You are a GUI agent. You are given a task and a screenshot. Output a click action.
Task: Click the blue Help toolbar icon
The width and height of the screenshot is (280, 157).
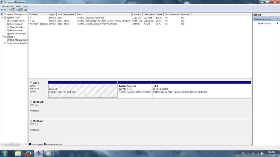click(17, 10)
